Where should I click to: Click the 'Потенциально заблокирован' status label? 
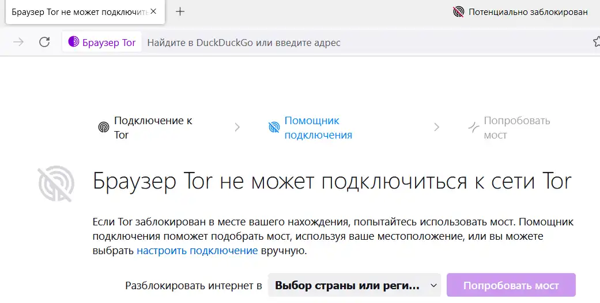pyautogui.click(x=528, y=11)
